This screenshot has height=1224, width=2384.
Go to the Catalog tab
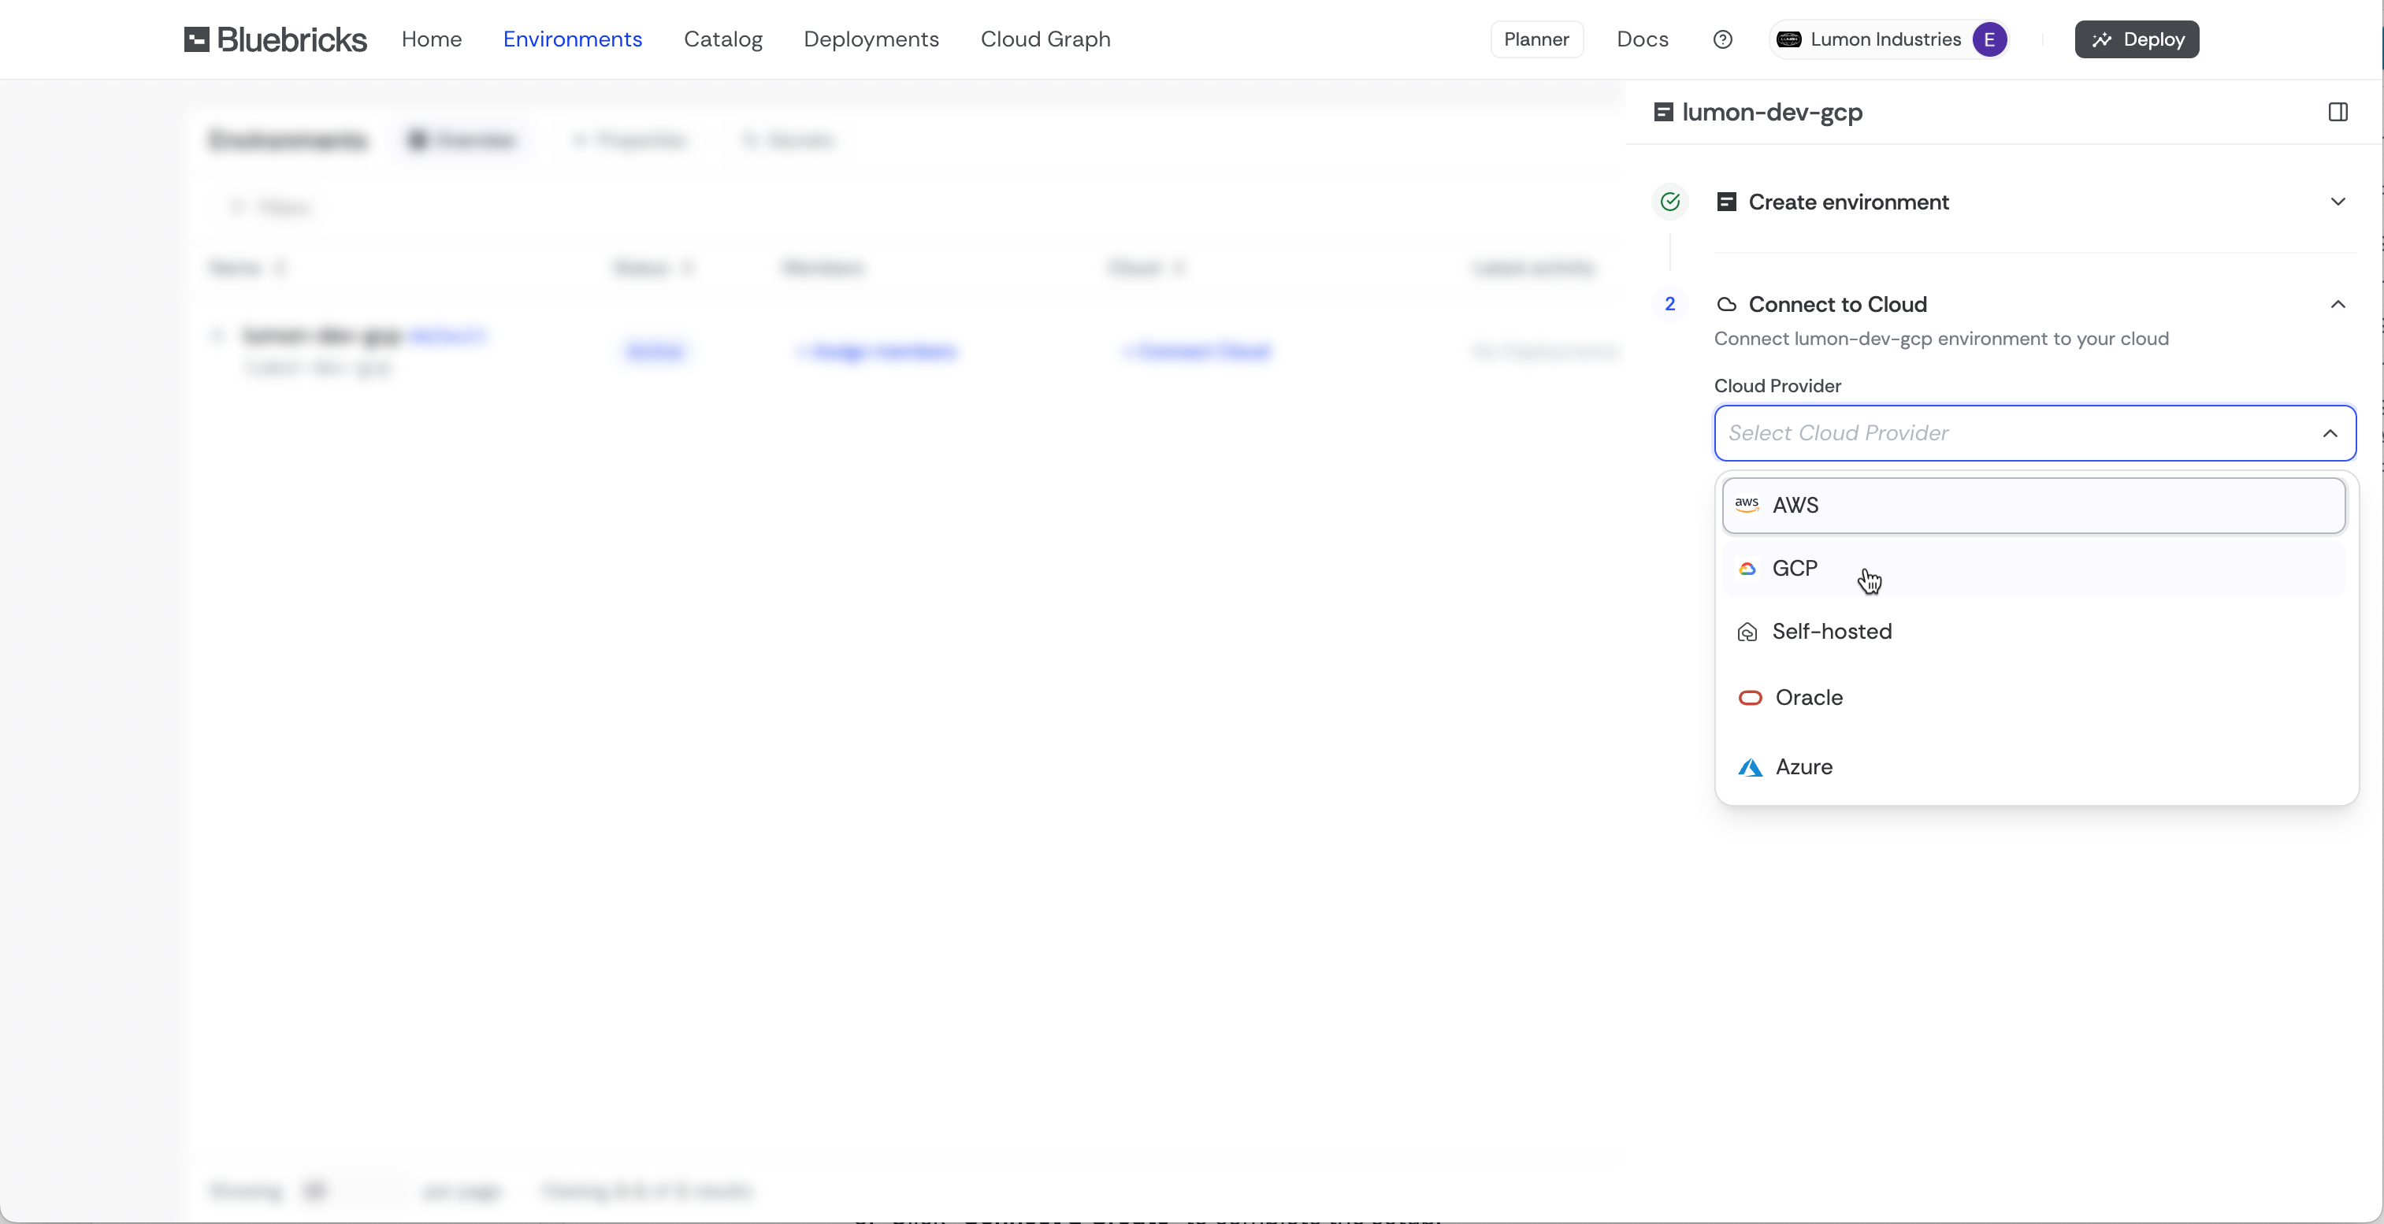point(722,39)
